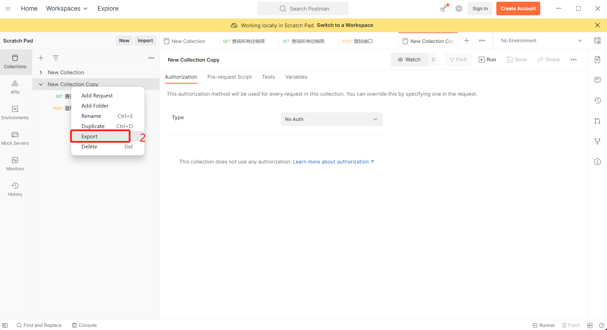Open Learn more about authorization link
This screenshot has width=607, height=330.
pyautogui.click(x=333, y=162)
